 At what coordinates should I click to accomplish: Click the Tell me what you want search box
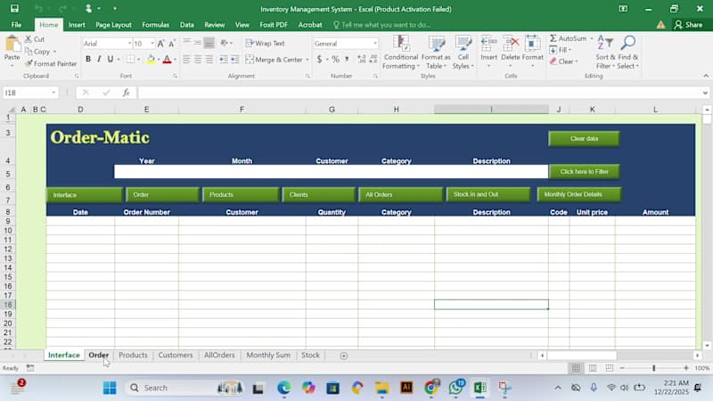(382, 25)
